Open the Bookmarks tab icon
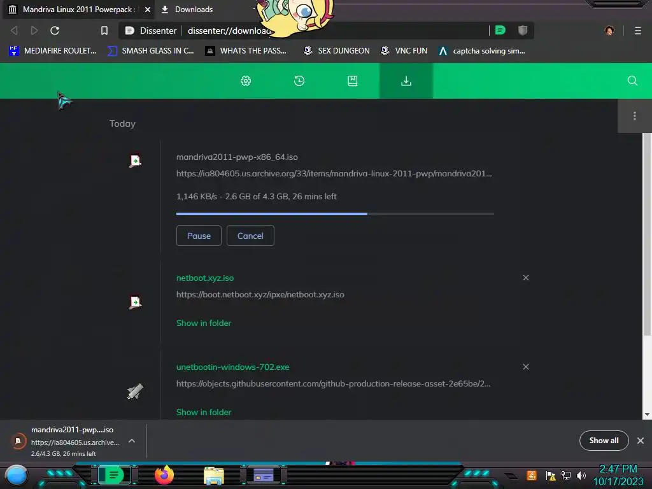 pos(353,81)
